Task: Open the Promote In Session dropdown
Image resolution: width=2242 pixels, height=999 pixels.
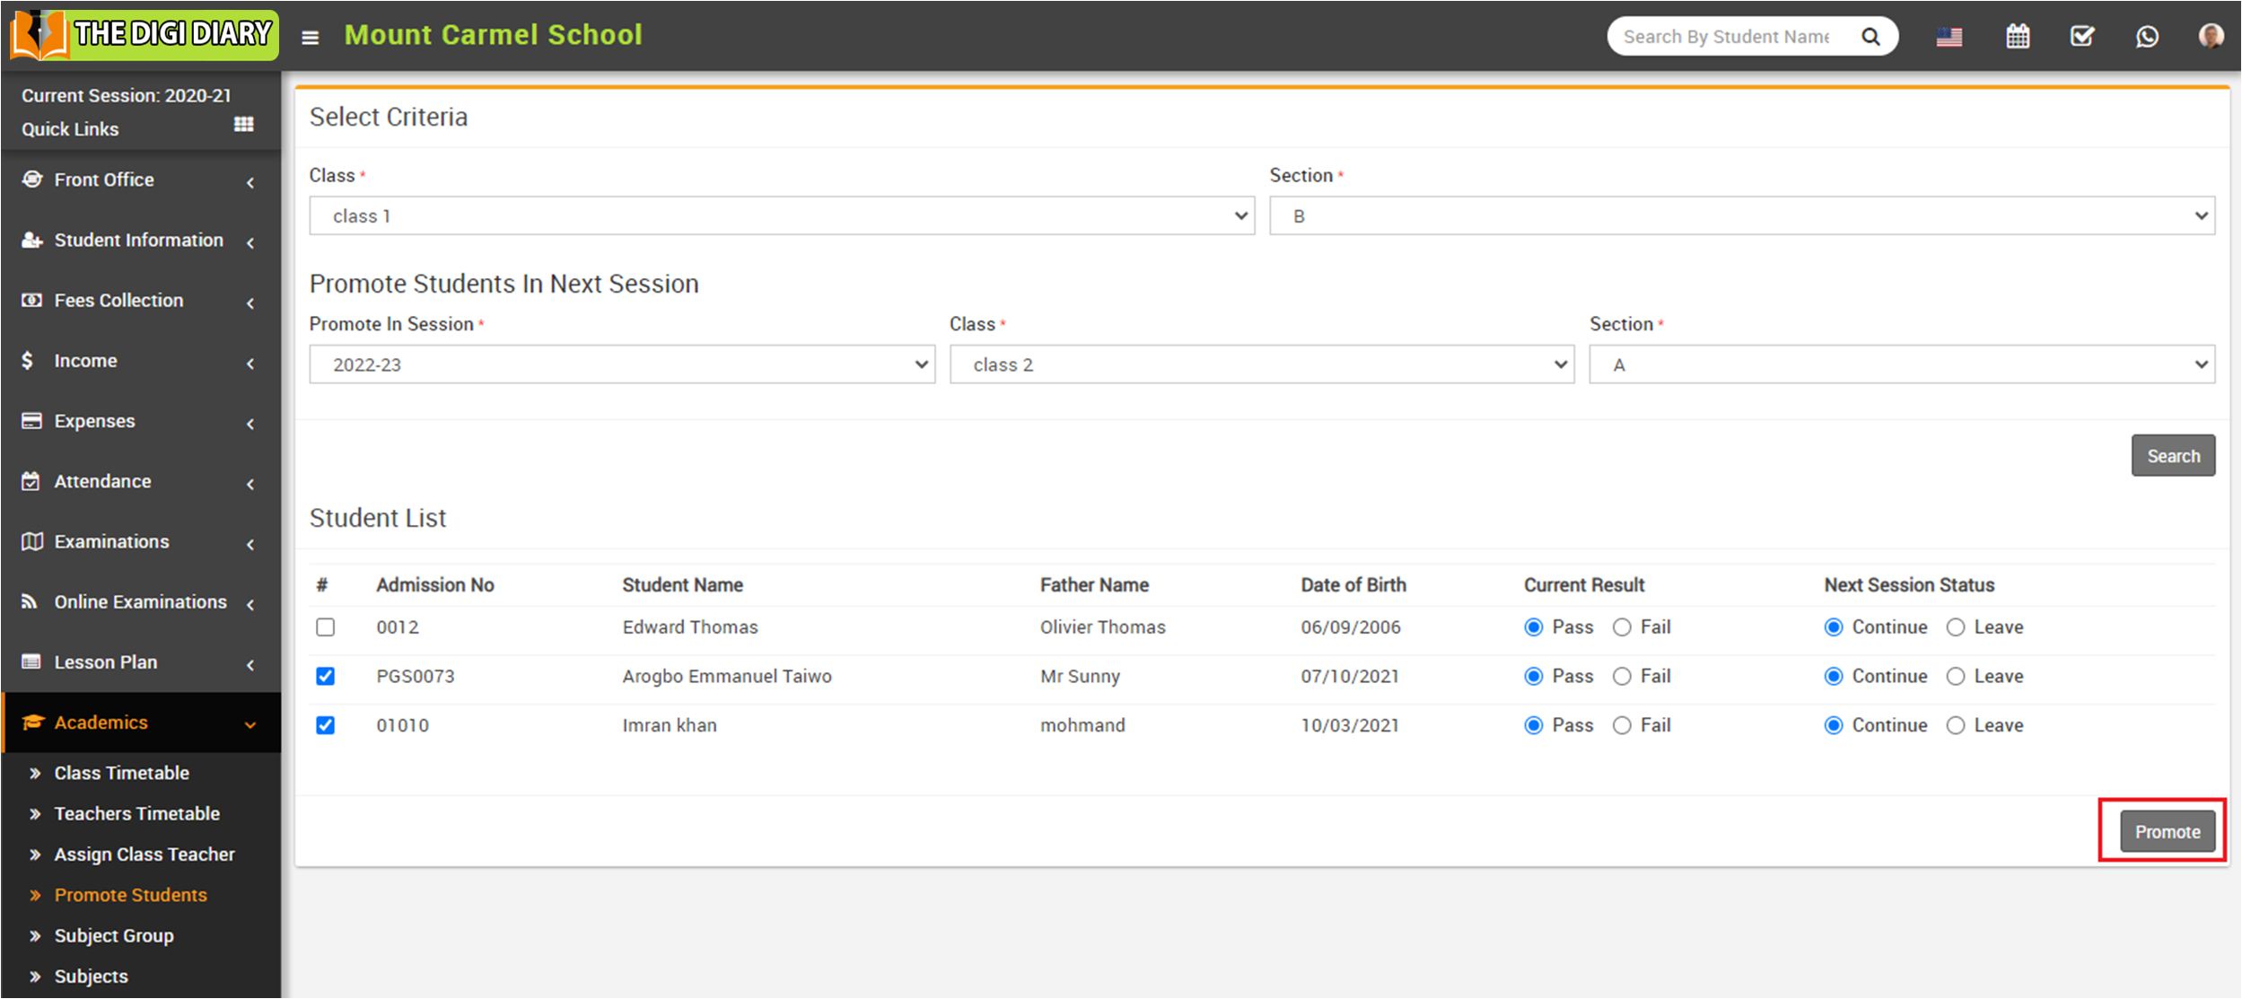Action: point(622,364)
